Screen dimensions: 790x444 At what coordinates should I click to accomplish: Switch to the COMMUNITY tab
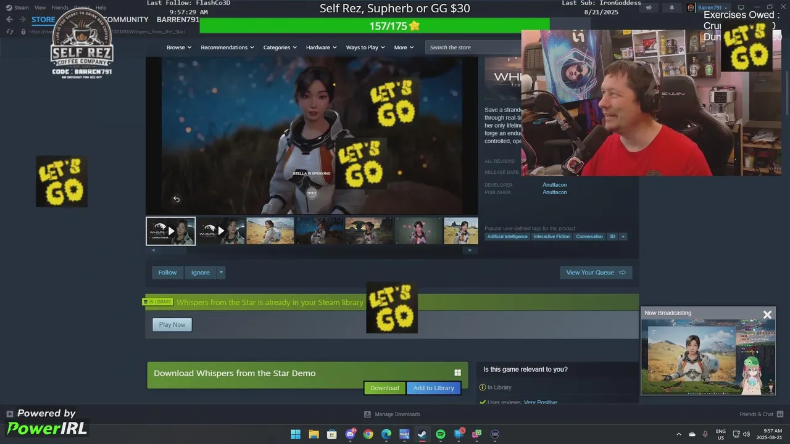(x=127, y=19)
